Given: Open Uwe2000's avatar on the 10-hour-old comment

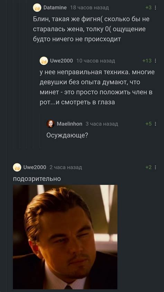Looking at the screenshot, I should click(x=44, y=61).
